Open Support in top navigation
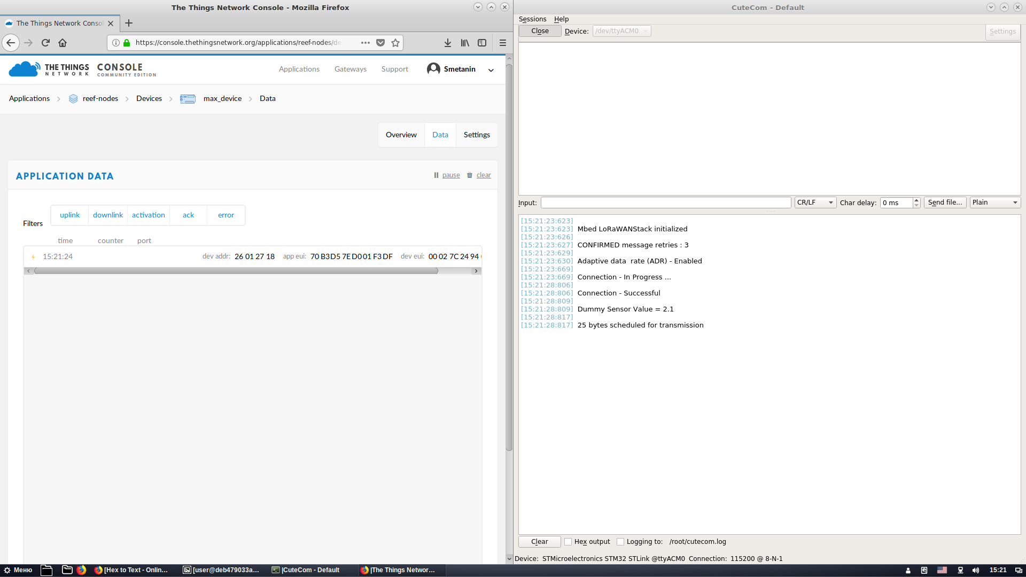This screenshot has width=1026, height=577. click(x=395, y=69)
